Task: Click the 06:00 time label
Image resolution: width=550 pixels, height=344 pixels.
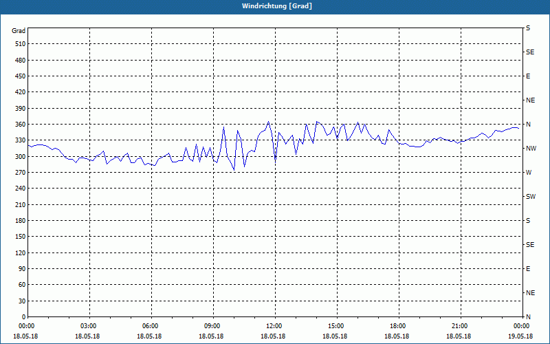Action: (149, 326)
